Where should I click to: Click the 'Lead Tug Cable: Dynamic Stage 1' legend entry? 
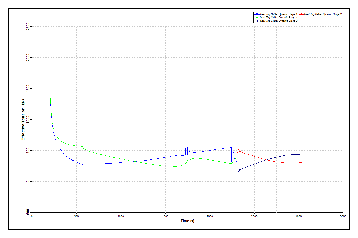tap(276, 17)
